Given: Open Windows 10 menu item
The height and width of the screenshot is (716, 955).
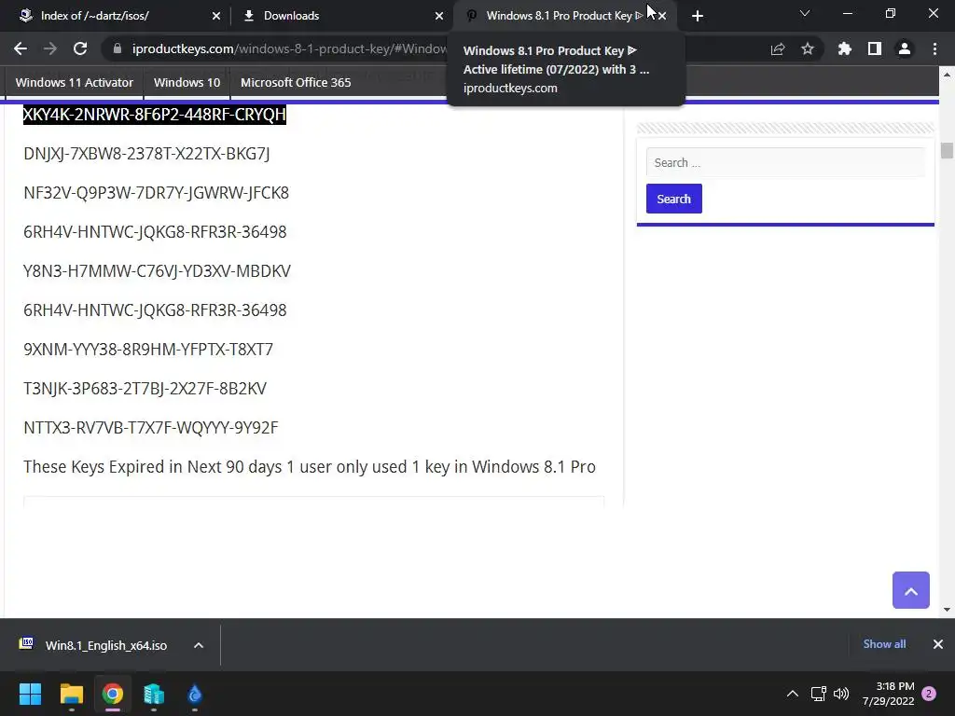Looking at the screenshot, I should click(187, 82).
